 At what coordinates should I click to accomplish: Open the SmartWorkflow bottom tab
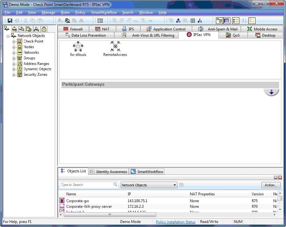click(x=147, y=171)
